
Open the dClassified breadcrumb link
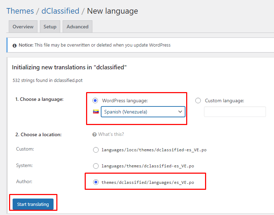coord(60,11)
